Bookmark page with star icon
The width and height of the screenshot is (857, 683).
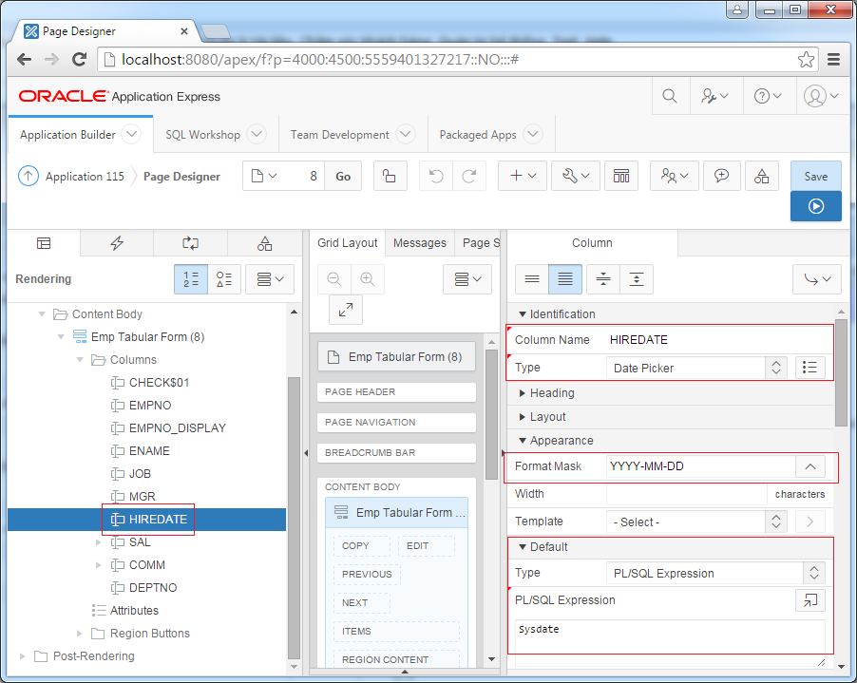(806, 59)
